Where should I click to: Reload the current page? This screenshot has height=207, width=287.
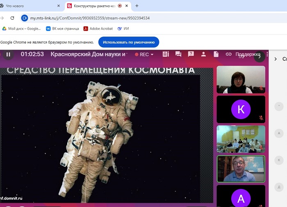[x=12, y=18]
